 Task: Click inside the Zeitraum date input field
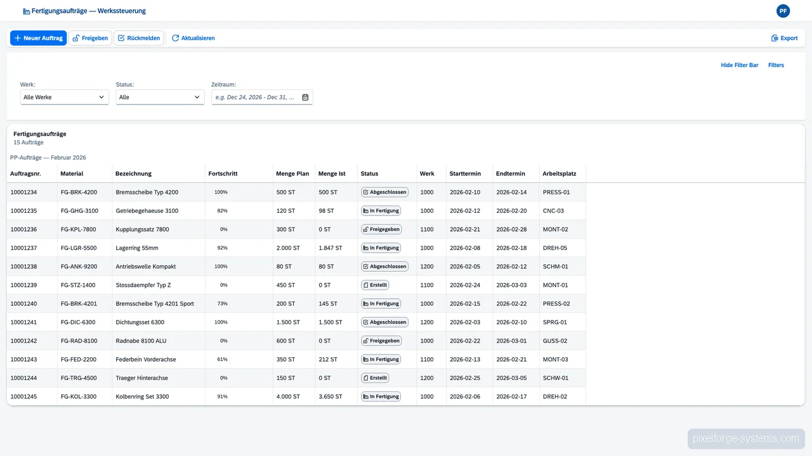254,97
